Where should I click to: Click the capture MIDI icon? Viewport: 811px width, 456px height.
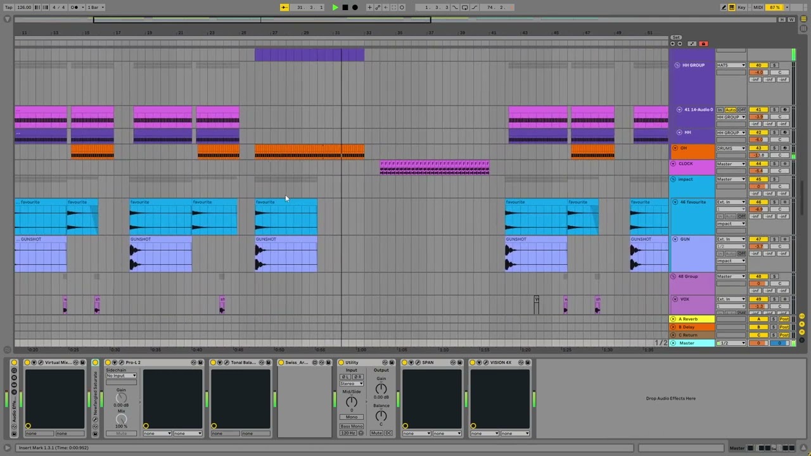pyautogui.click(x=393, y=7)
